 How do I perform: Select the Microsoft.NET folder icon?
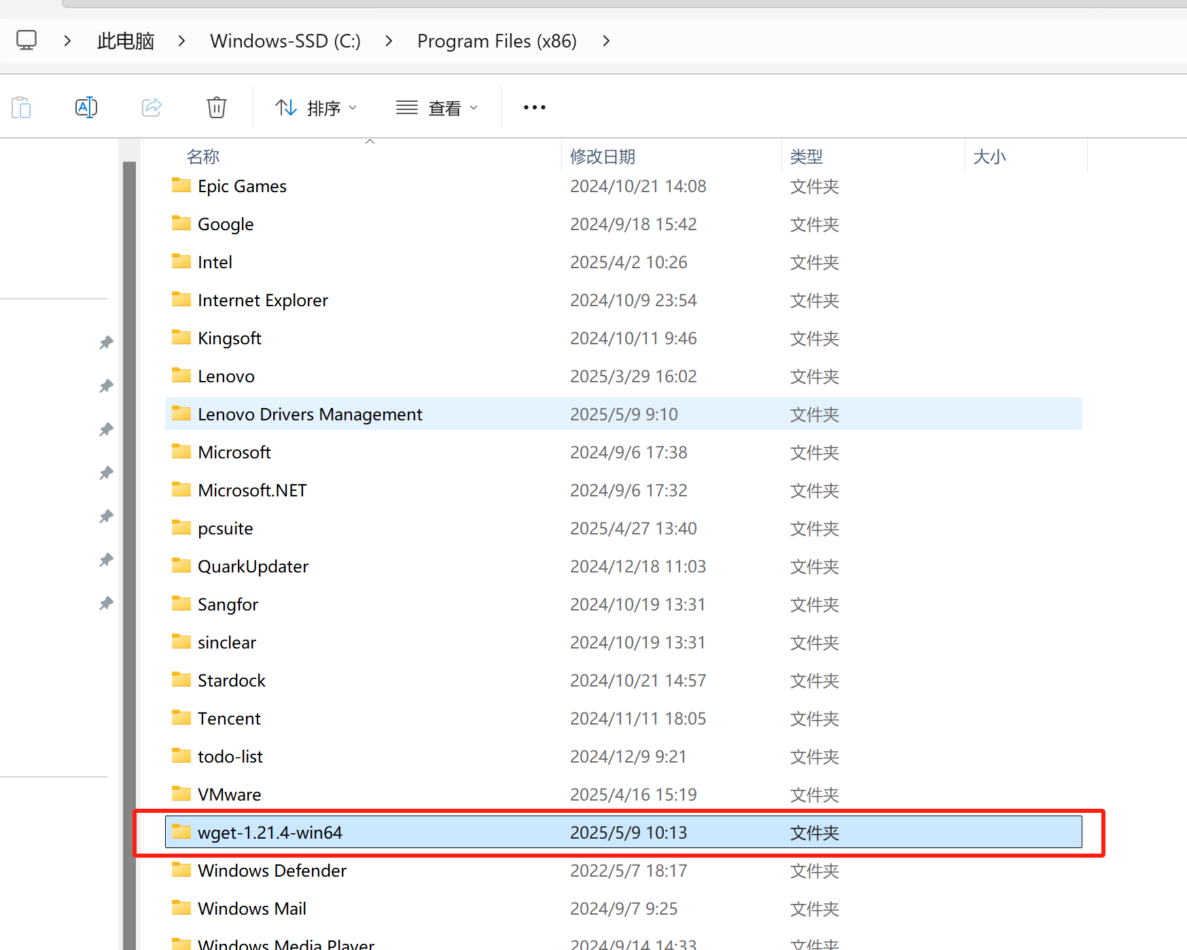[x=181, y=490]
